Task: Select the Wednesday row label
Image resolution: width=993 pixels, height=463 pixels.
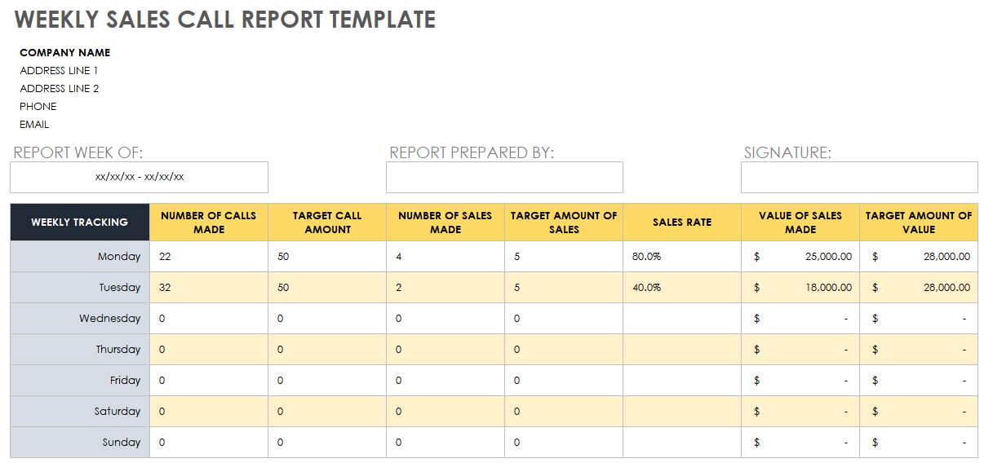Action: (80, 319)
